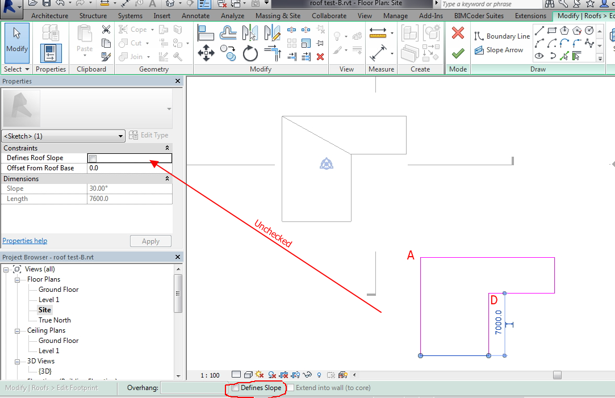Open the Collaborate tab
This screenshot has height=398, width=615.
point(329,16)
